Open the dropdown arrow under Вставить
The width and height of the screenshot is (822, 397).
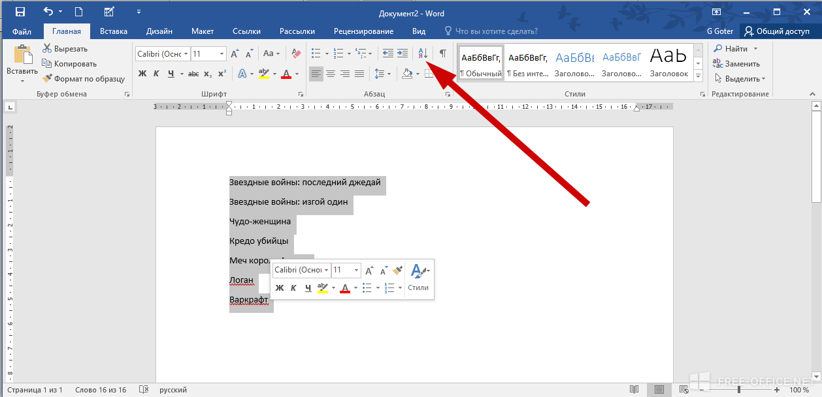(x=23, y=80)
